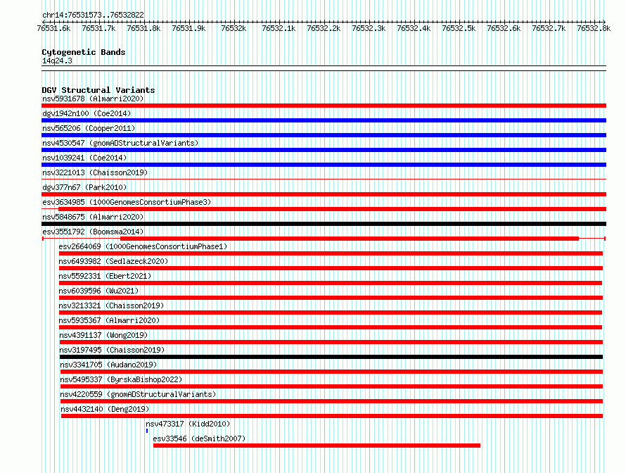Select nsv5495337 (ByrskaBishop2022) label
626x473 pixels.
(x=122, y=379)
